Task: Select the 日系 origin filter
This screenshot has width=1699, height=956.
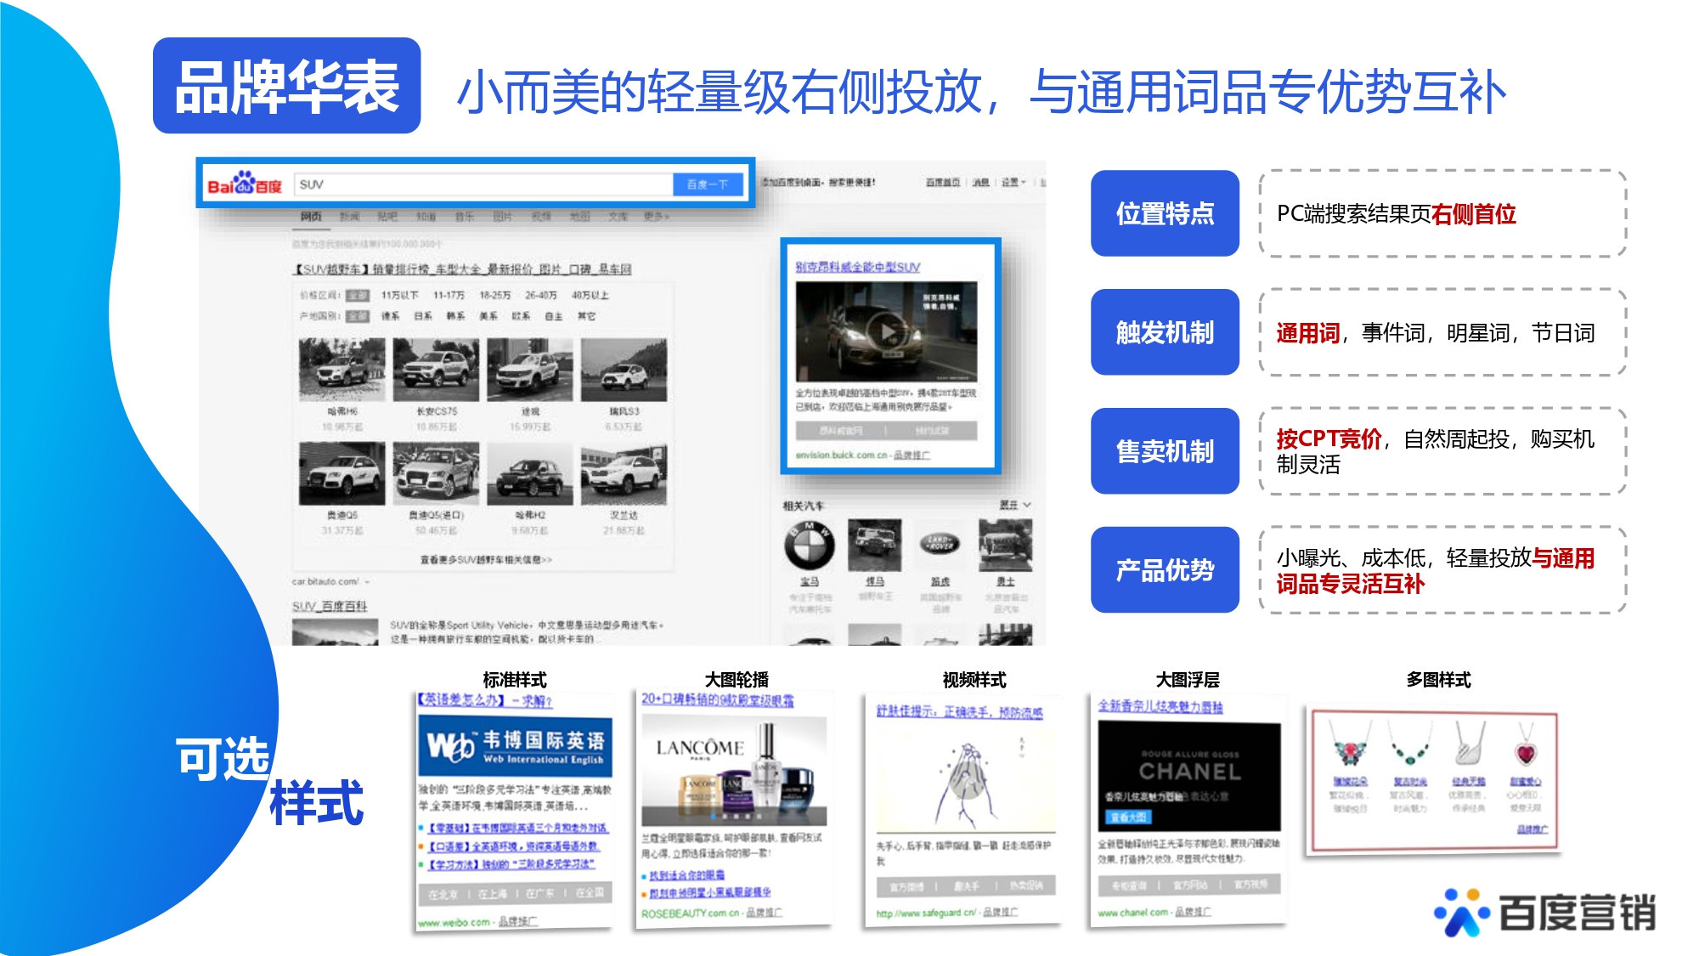Action: [x=422, y=316]
